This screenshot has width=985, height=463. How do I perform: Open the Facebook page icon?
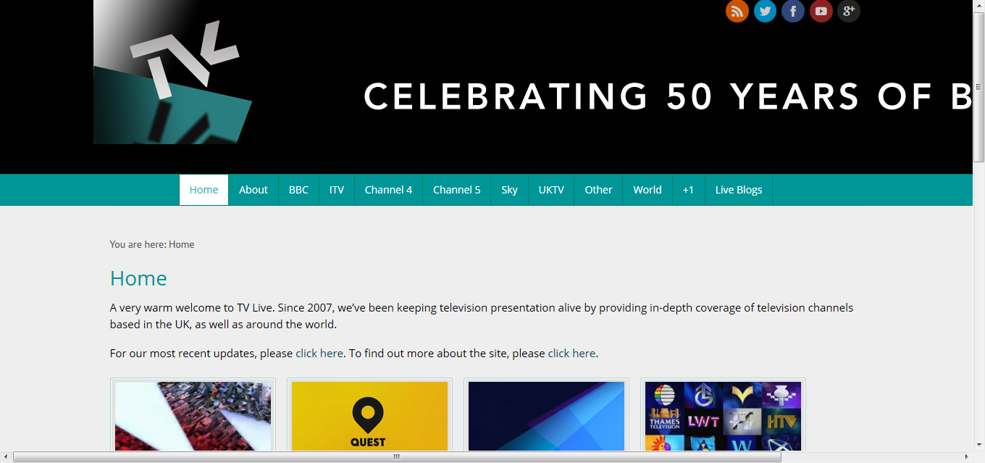pos(793,11)
